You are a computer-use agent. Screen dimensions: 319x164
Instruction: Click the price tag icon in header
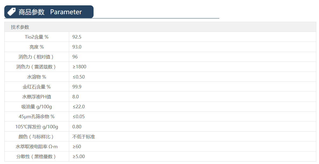12,12
